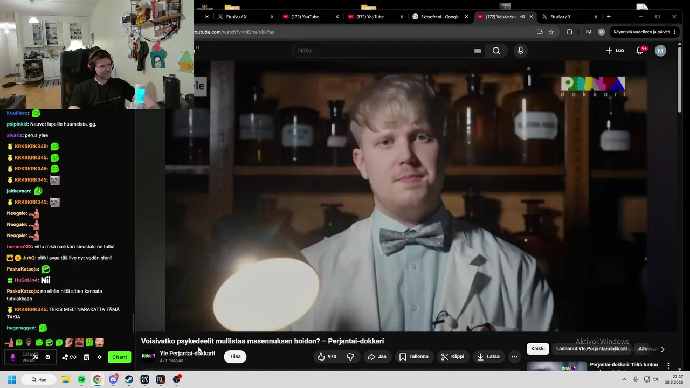The width and height of the screenshot is (690, 388).
Task: Open Spotify from taskbar
Action: pyautogui.click(x=81, y=379)
